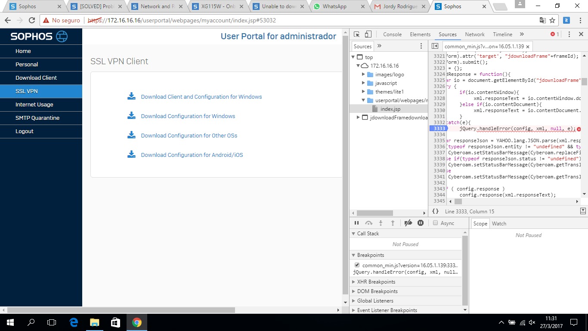
Task: Open Microsoft Edge from the taskbar
Action: pos(74,322)
